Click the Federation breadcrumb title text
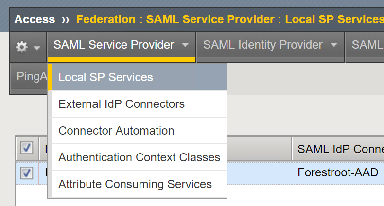The width and height of the screenshot is (384, 206). tap(230, 19)
